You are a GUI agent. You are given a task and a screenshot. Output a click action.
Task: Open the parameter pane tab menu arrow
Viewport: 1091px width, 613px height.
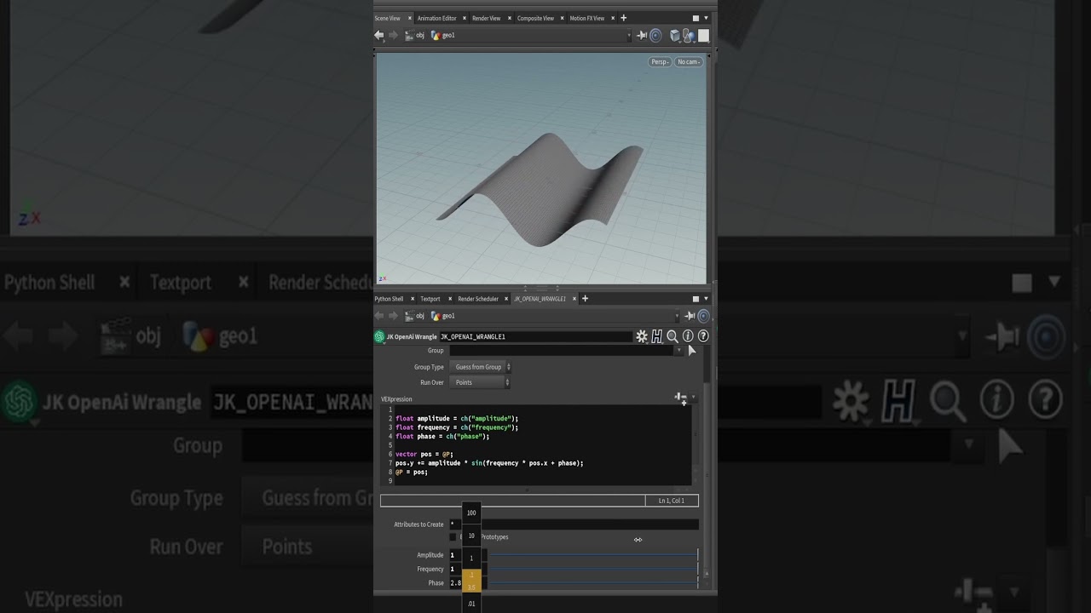click(706, 299)
